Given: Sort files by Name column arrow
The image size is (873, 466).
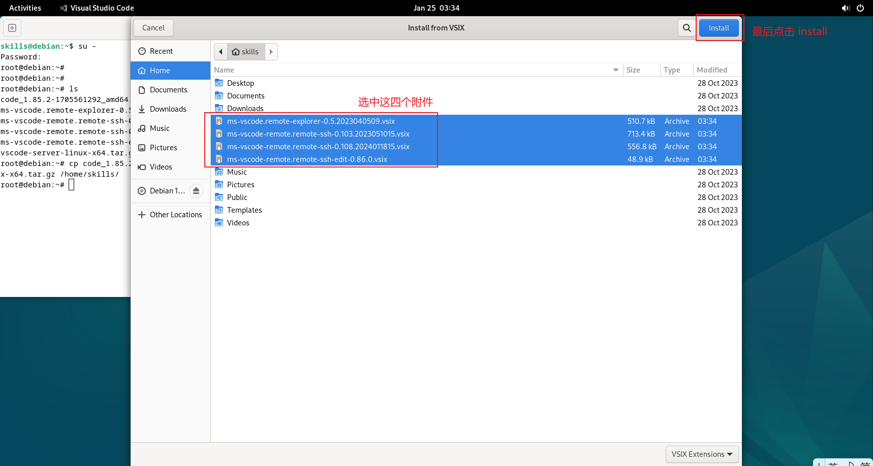Looking at the screenshot, I should 615,70.
